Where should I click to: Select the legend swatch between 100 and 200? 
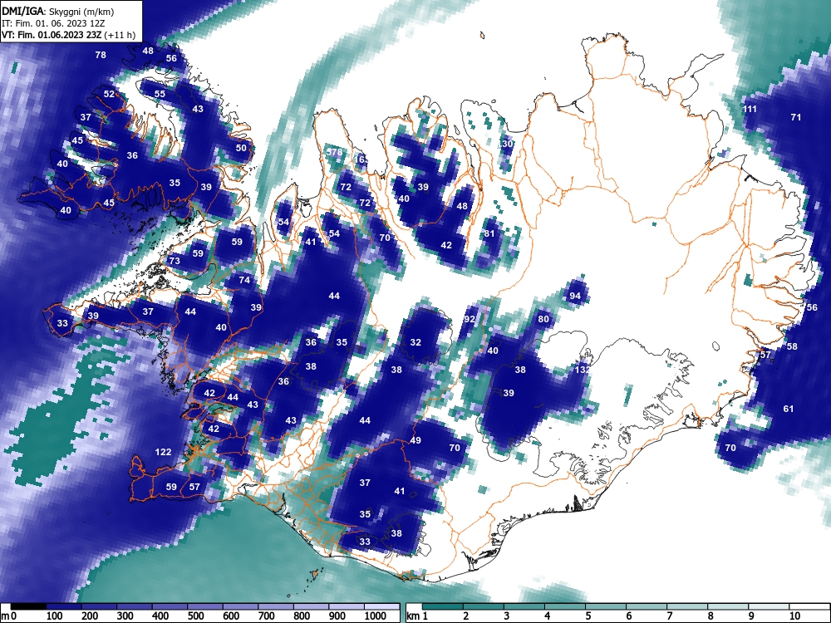pos(64,606)
